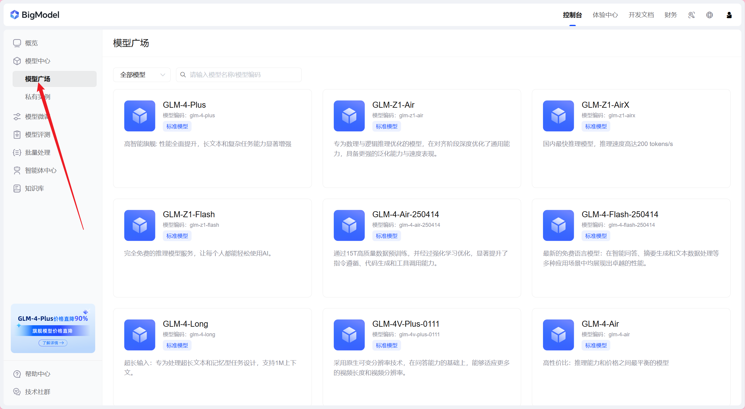Focus the model name search input
The image size is (745, 409).
[239, 75]
